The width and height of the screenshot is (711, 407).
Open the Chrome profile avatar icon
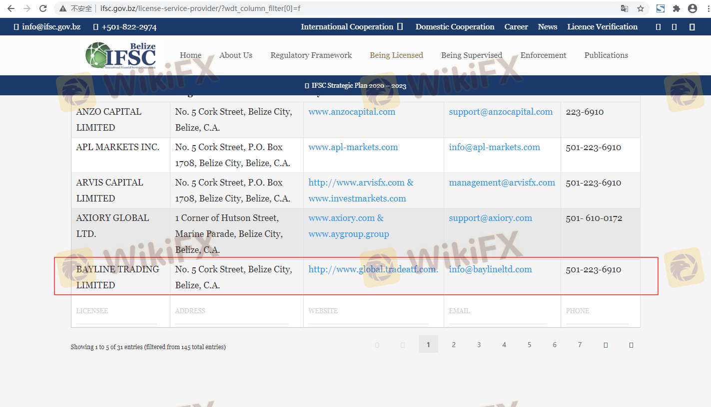(x=692, y=8)
